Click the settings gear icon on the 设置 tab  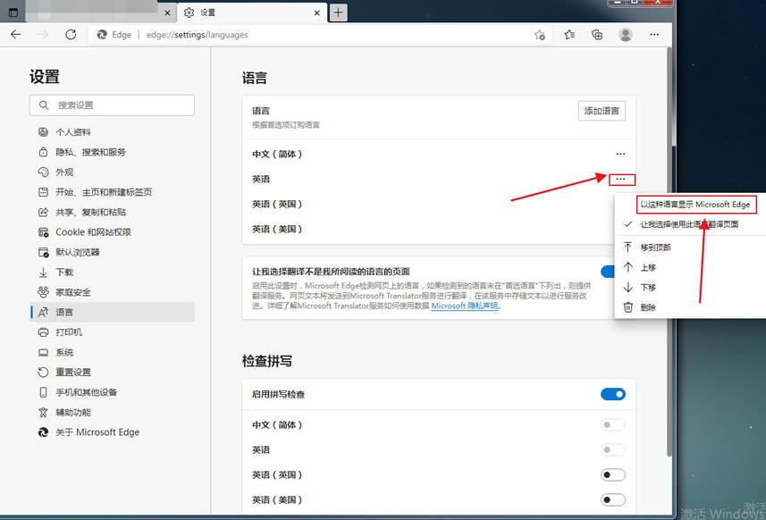[x=187, y=13]
